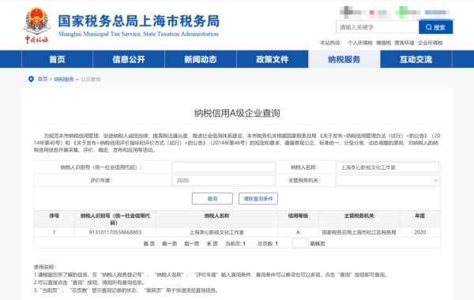The image size is (474, 300).
Task: Click the 企业所得税 hot word link
Action: tap(431, 43)
